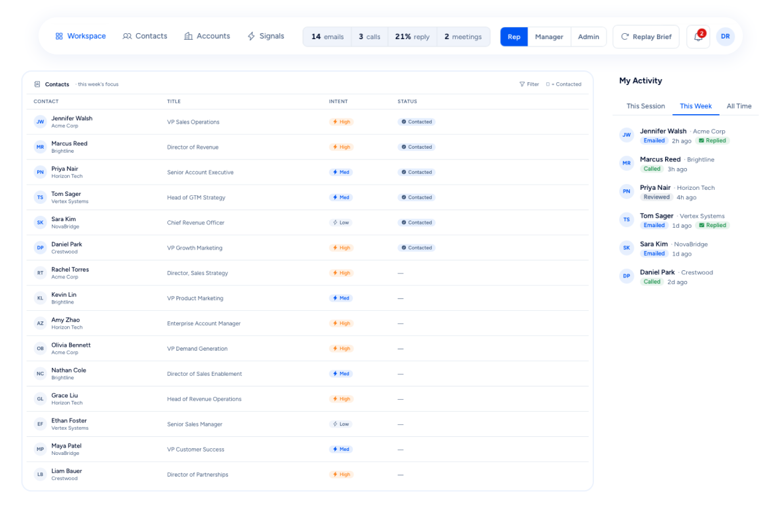Click Contacted status for Priya Nair

click(417, 172)
